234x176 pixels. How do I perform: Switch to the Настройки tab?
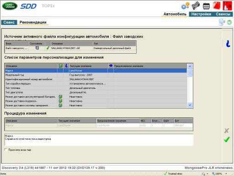201,14
